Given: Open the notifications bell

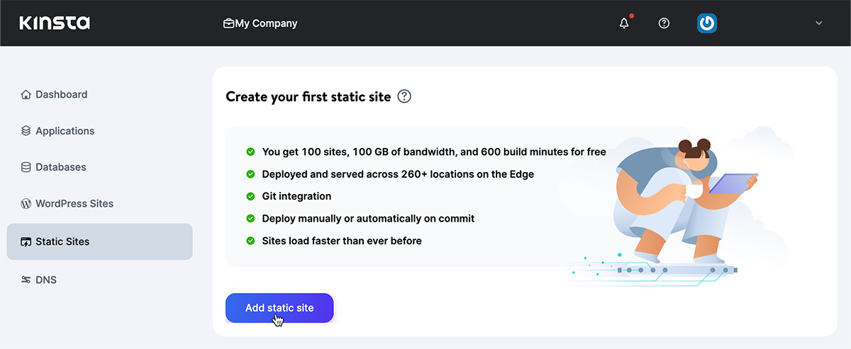Looking at the screenshot, I should click(624, 23).
